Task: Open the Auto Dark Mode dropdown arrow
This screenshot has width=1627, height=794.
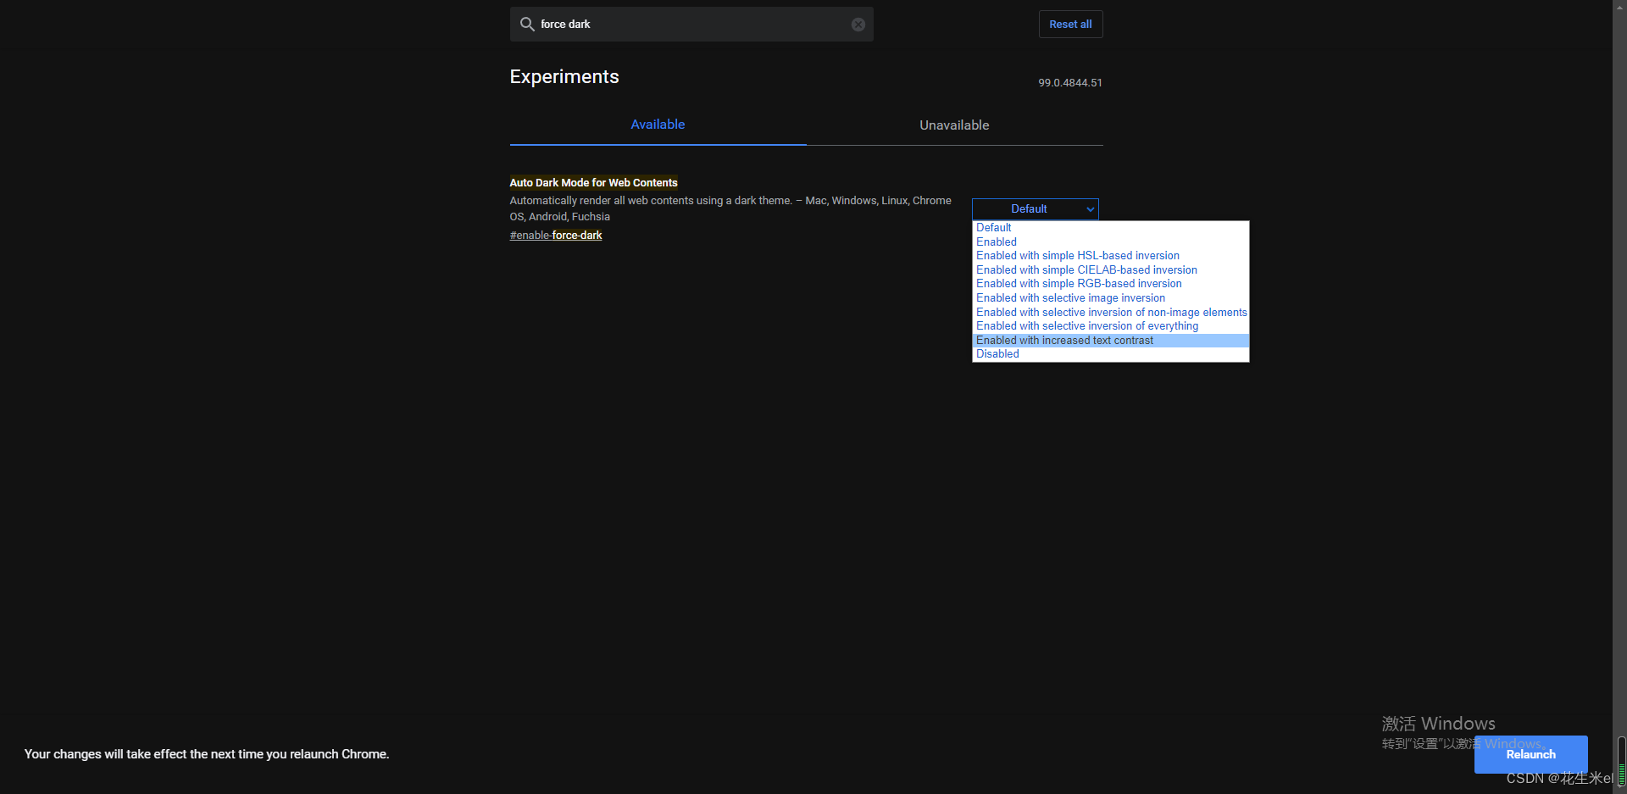Action: tap(1091, 208)
